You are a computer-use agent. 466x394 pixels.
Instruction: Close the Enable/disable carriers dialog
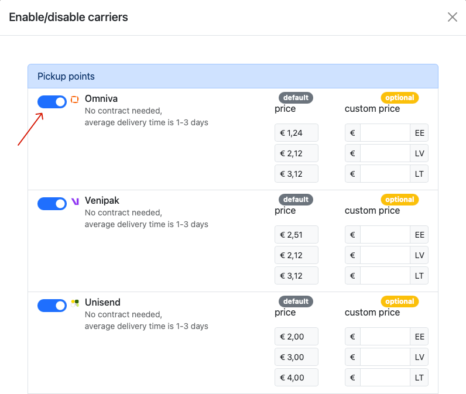coord(453,17)
